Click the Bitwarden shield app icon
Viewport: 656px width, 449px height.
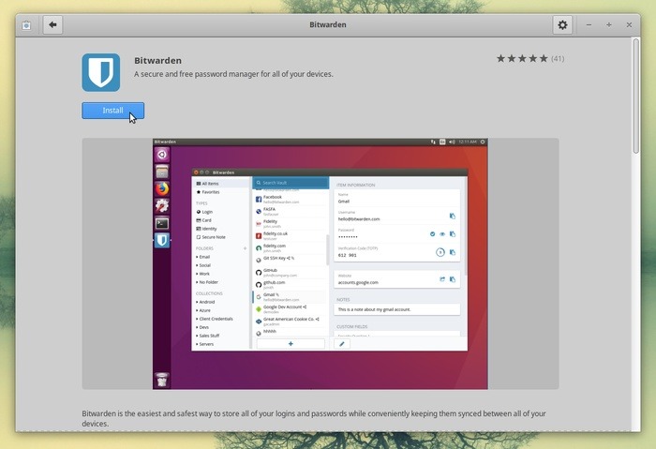coord(101,72)
